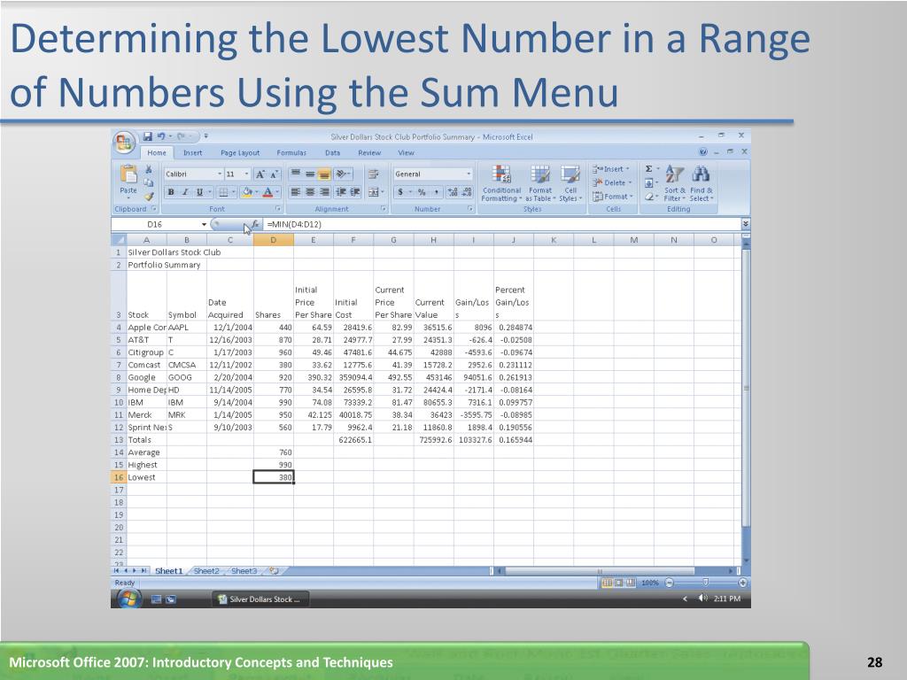Open the Conditional Formatting dropdown
Viewport: 907px width, 680px height.
[x=501, y=182]
